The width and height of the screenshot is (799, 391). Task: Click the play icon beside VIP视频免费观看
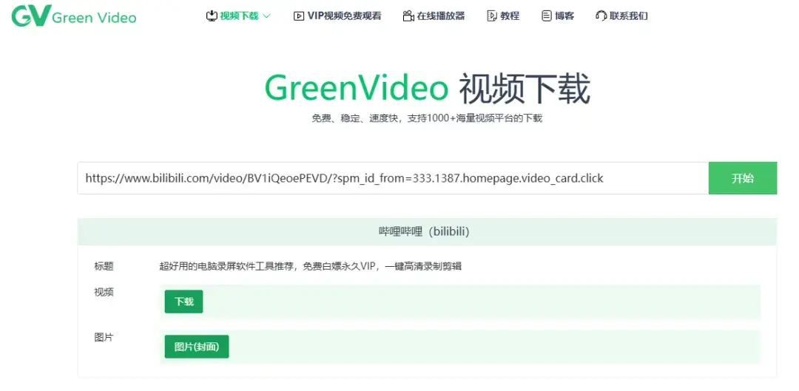coord(299,16)
